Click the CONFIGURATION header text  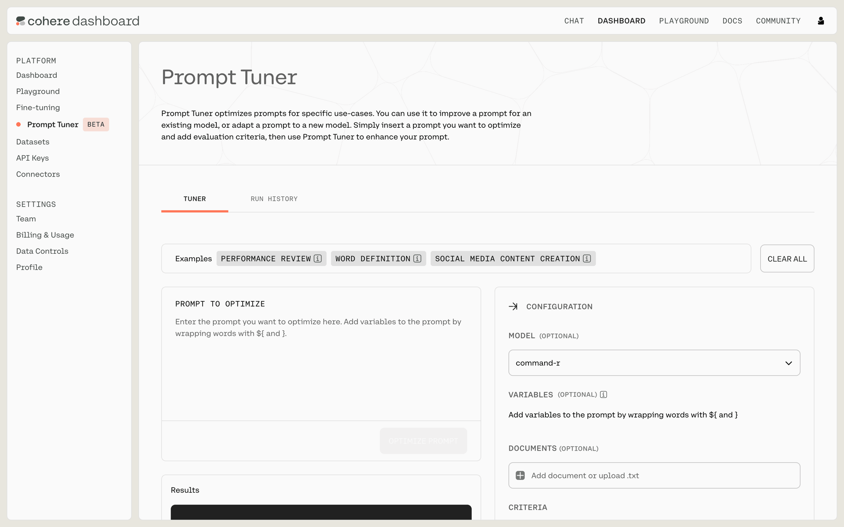[559, 307]
